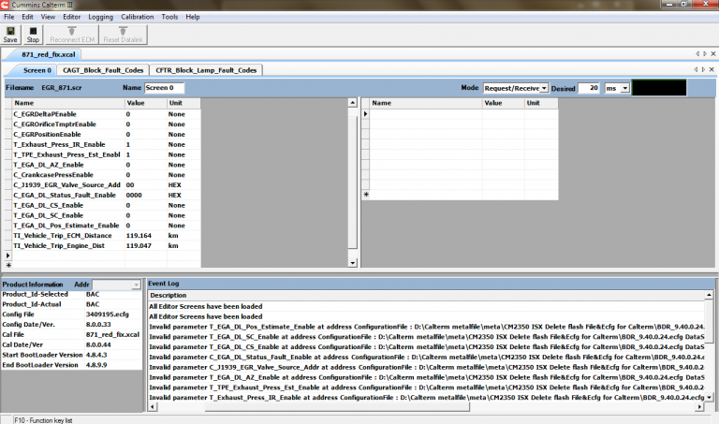Switch to the Screen 0 tab

(37, 70)
